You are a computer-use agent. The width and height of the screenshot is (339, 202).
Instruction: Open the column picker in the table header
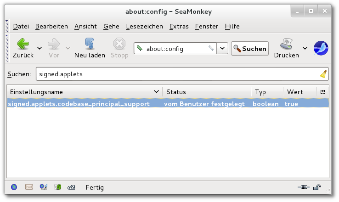(323, 92)
